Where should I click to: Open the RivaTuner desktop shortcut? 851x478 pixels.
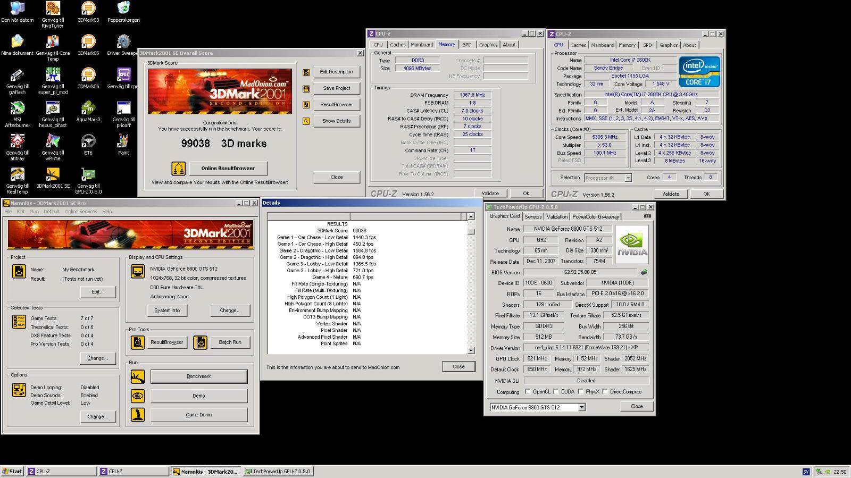pos(53,14)
